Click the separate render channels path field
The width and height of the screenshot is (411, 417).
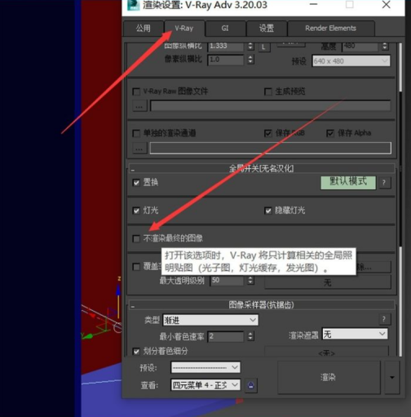(x=271, y=148)
